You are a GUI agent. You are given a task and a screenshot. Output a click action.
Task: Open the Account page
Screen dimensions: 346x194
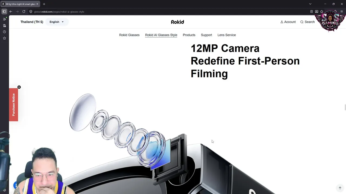click(x=288, y=22)
